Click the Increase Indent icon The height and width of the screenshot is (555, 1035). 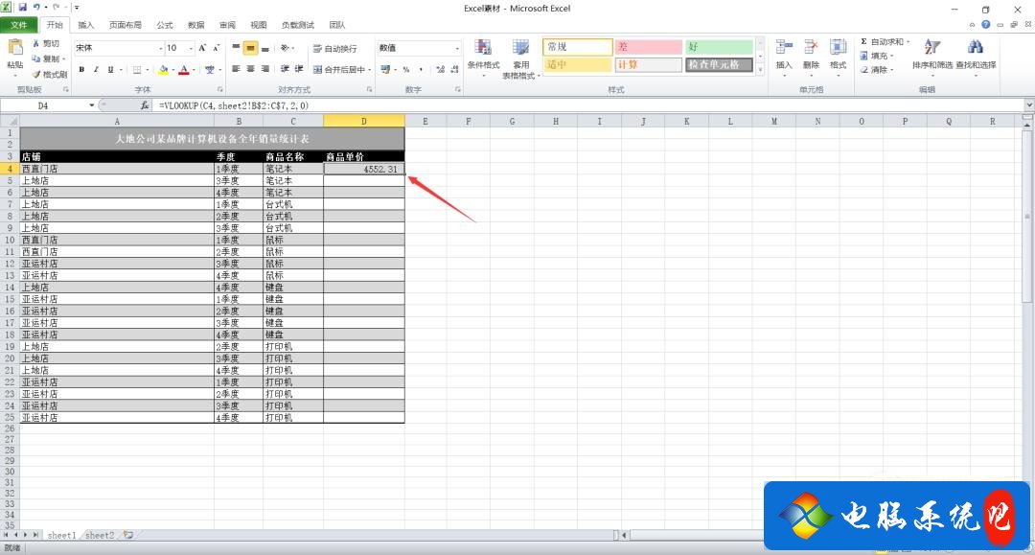(x=299, y=69)
